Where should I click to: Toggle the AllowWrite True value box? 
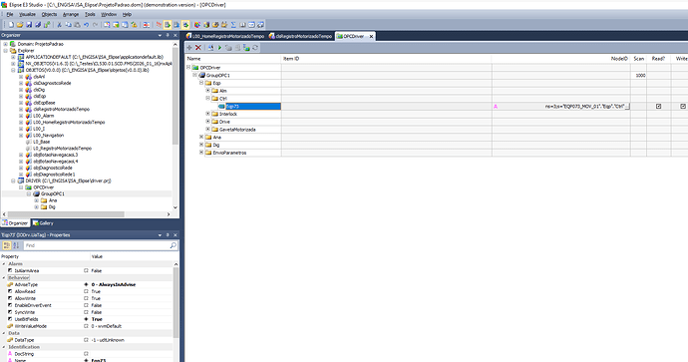[x=86, y=298]
